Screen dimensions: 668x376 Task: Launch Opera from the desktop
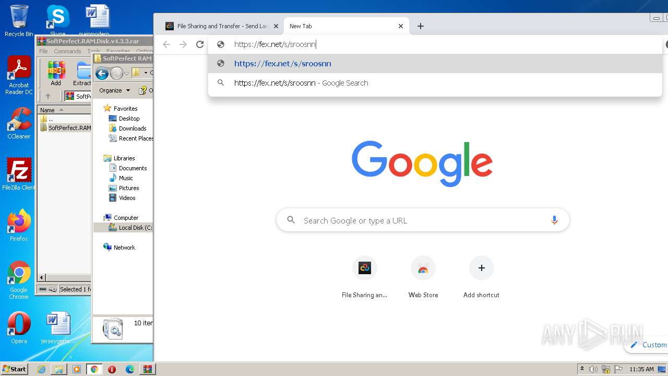[x=19, y=328]
